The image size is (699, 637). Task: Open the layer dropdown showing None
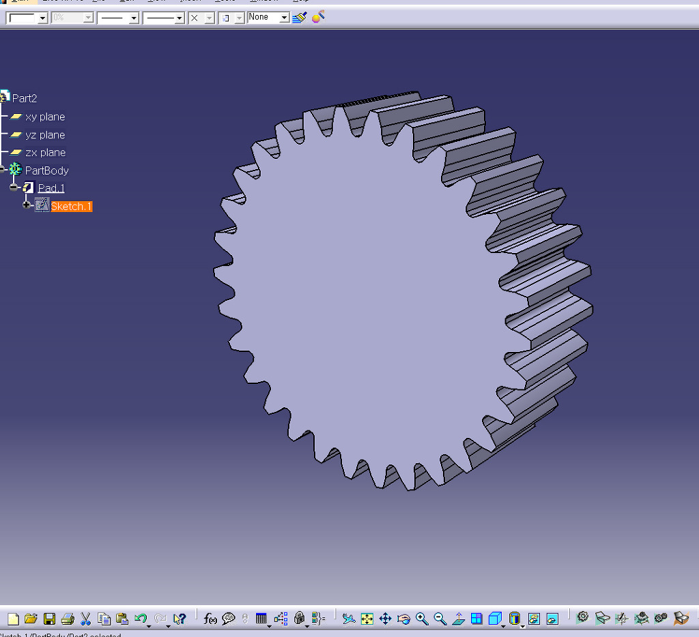point(285,18)
